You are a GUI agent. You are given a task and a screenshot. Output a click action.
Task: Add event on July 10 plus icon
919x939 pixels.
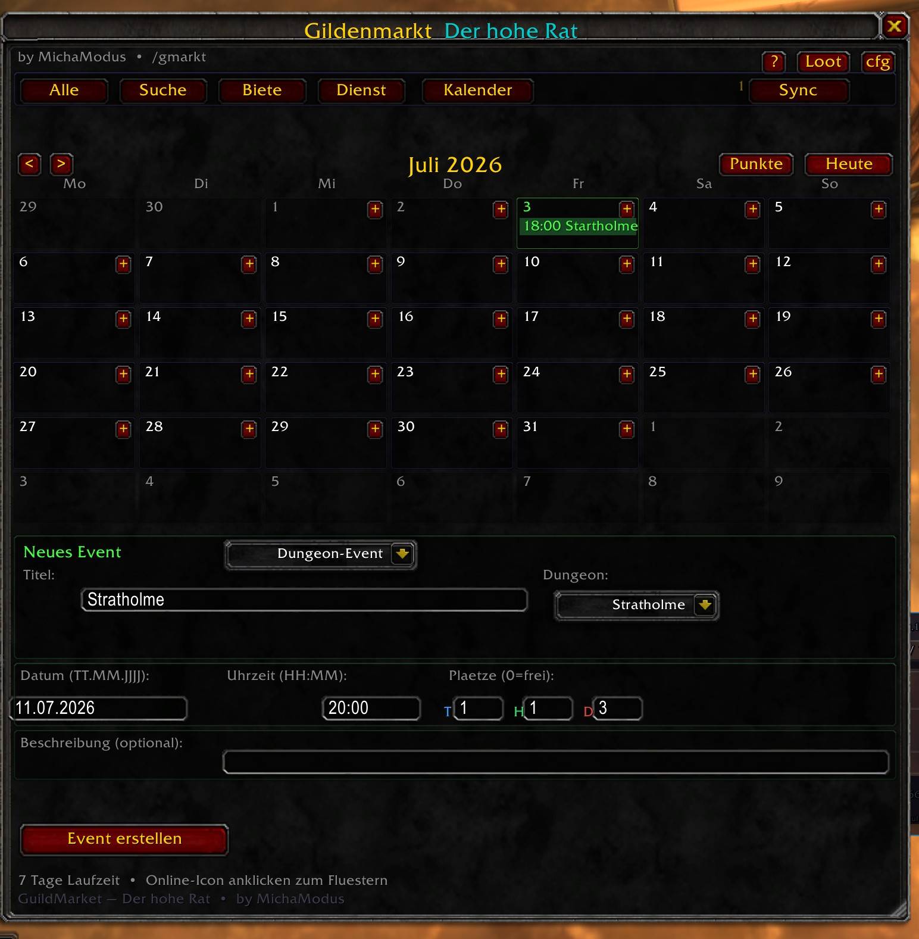627,264
